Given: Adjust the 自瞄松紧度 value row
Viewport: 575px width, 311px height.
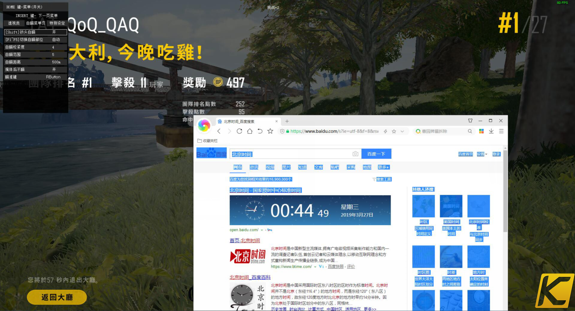Looking at the screenshot, I should pyautogui.click(x=35, y=47).
